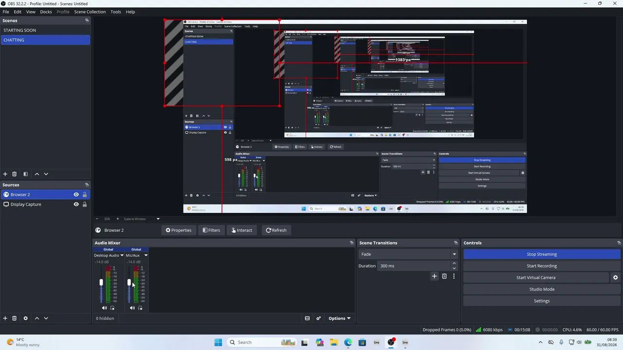Click the Duration 300 ms input field
The image size is (623, 350).
(x=415, y=266)
